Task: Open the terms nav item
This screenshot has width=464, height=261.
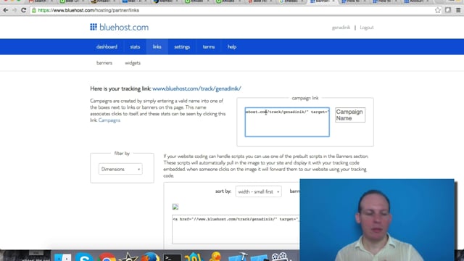Action: coord(209,46)
